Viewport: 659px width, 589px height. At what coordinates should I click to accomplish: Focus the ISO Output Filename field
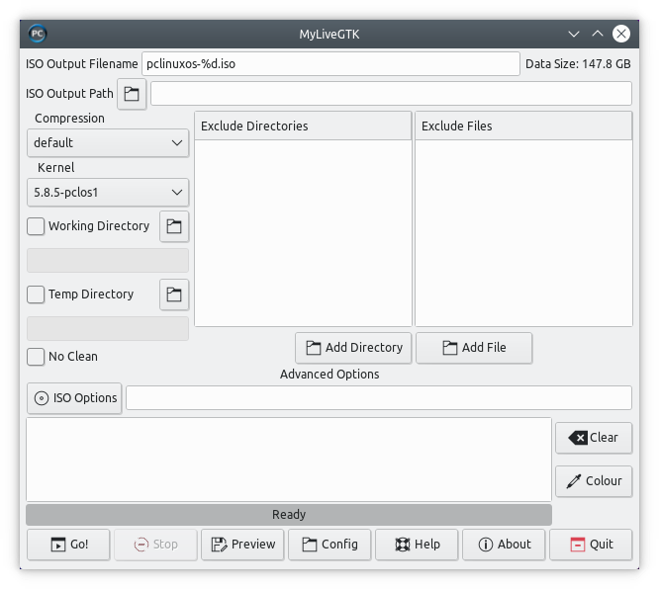pyautogui.click(x=330, y=64)
